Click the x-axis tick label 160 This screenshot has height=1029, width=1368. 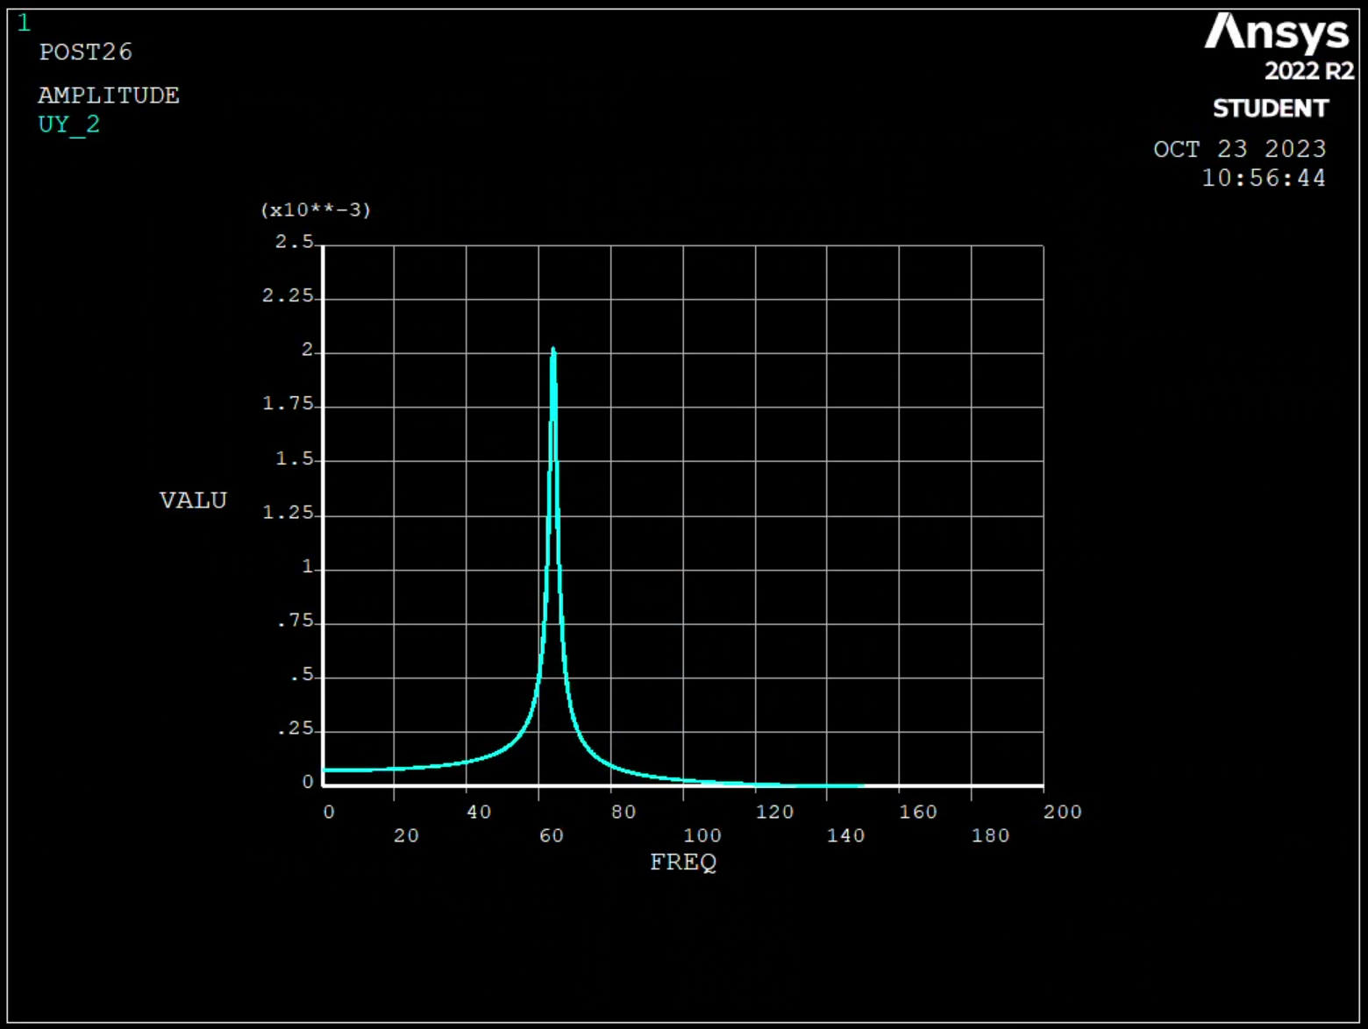918,813
